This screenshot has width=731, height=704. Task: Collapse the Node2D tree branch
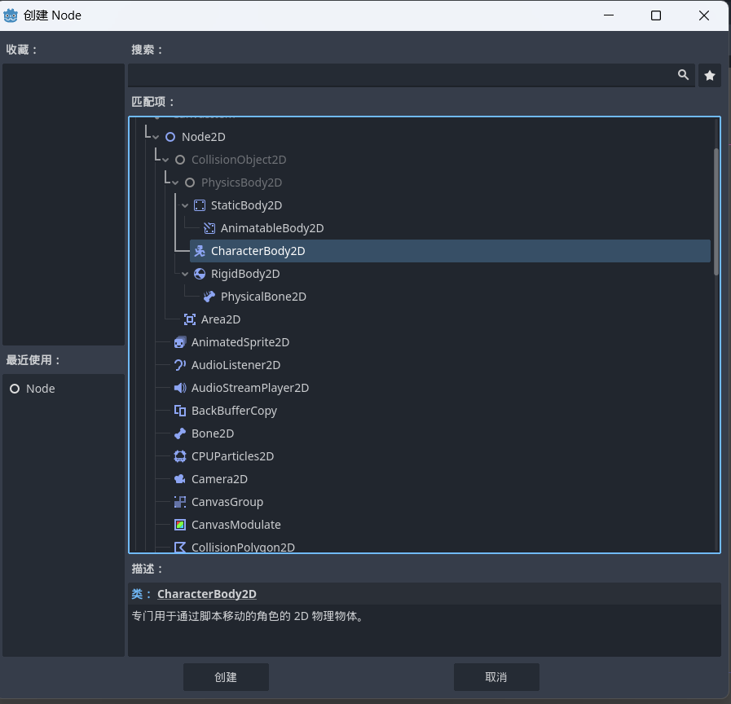tap(156, 137)
